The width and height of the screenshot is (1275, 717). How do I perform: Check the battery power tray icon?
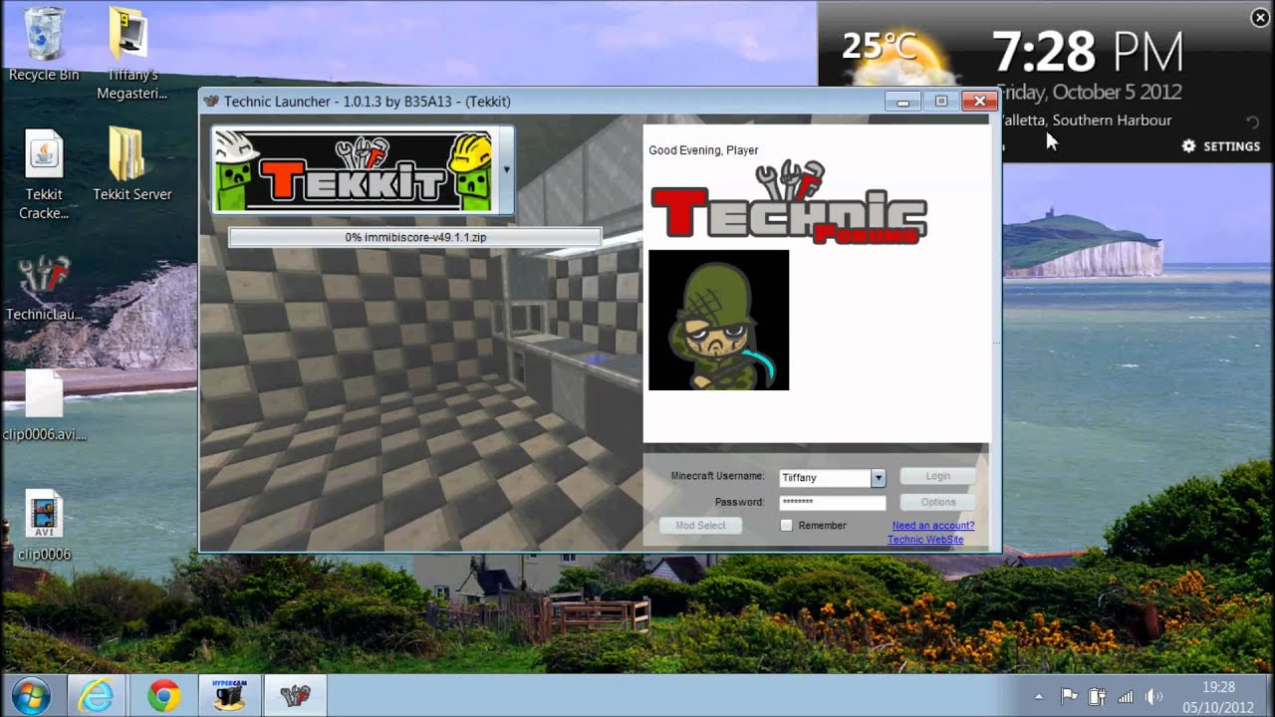[1097, 696]
